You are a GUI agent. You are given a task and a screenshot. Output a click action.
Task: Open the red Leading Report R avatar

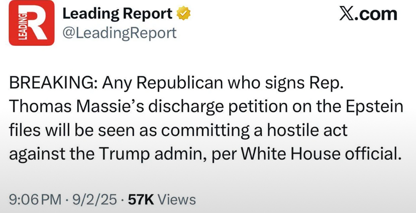[x=32, y=23]
